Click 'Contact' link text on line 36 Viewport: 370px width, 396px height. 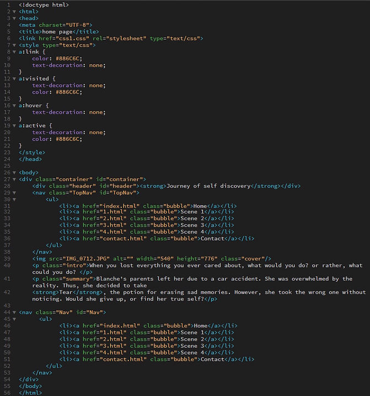tap(212, 238)
